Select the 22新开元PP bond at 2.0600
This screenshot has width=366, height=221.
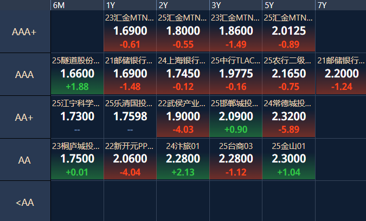point(130,160)
